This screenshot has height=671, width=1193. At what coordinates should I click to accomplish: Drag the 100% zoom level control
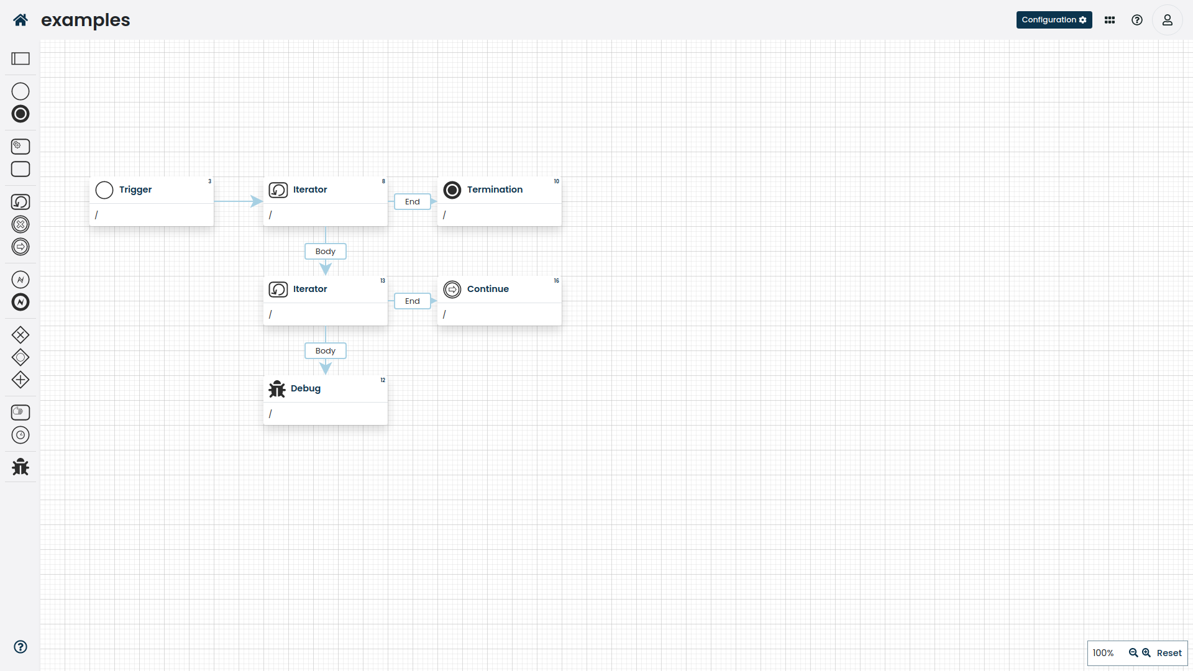coord(1104,653)
